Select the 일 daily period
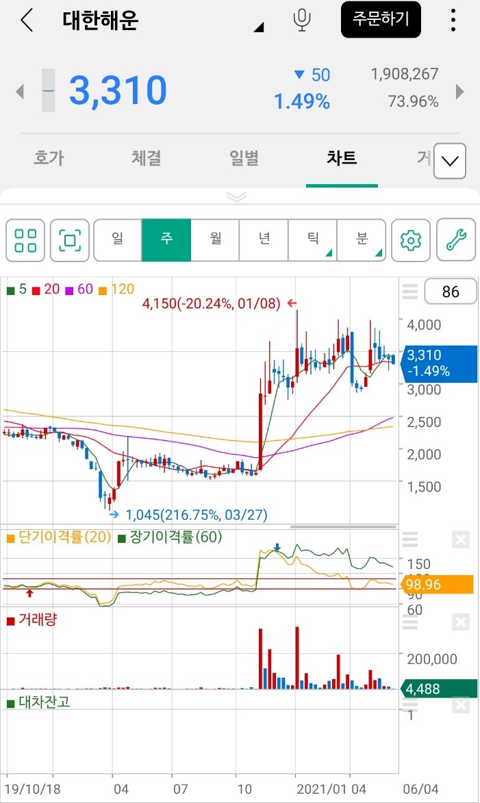The height and width of the screenshot is (803, 480). point(118,240)
